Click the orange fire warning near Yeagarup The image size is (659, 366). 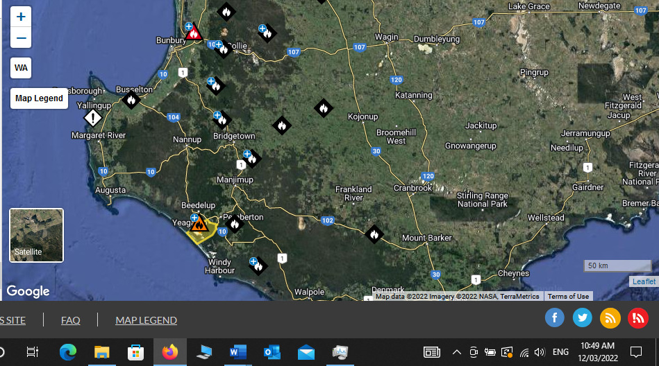[x=200, y=225]
